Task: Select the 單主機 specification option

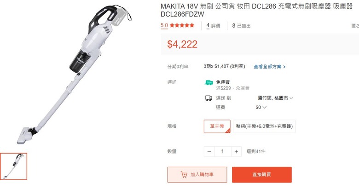Action: point(217,126)
